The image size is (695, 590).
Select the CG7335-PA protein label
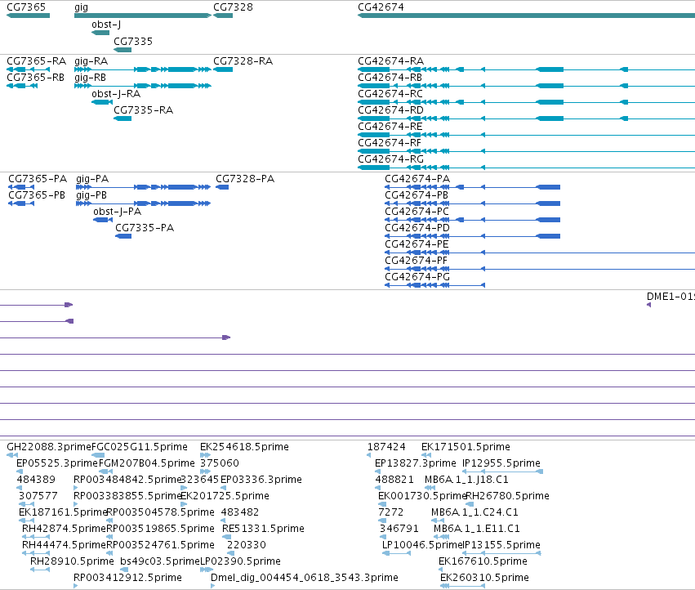(145, 228)
